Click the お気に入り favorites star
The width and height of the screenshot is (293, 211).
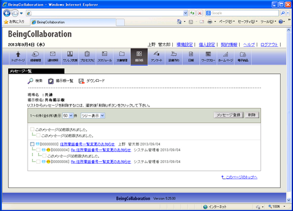click(6, 22)
